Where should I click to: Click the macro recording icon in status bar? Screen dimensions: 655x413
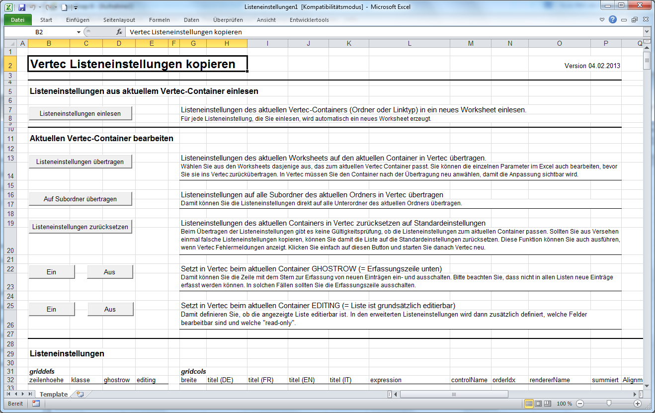click(36, 404)
